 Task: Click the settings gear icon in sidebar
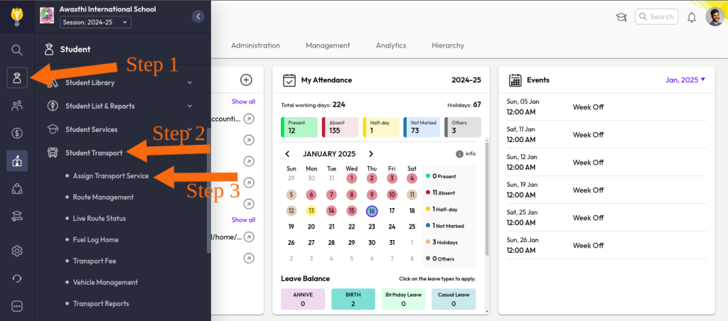click(x=17, y=251)
